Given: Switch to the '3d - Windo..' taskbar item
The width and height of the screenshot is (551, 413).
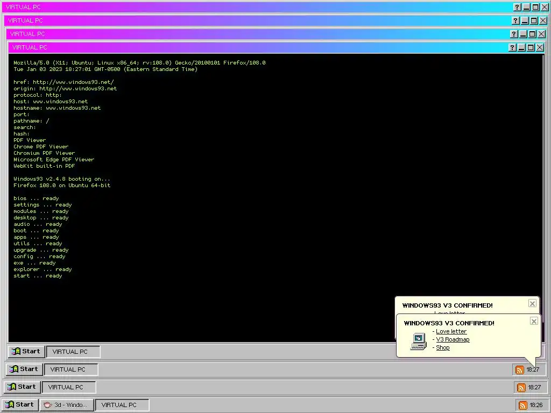Looking at the screenshot, I should [67, 405].
